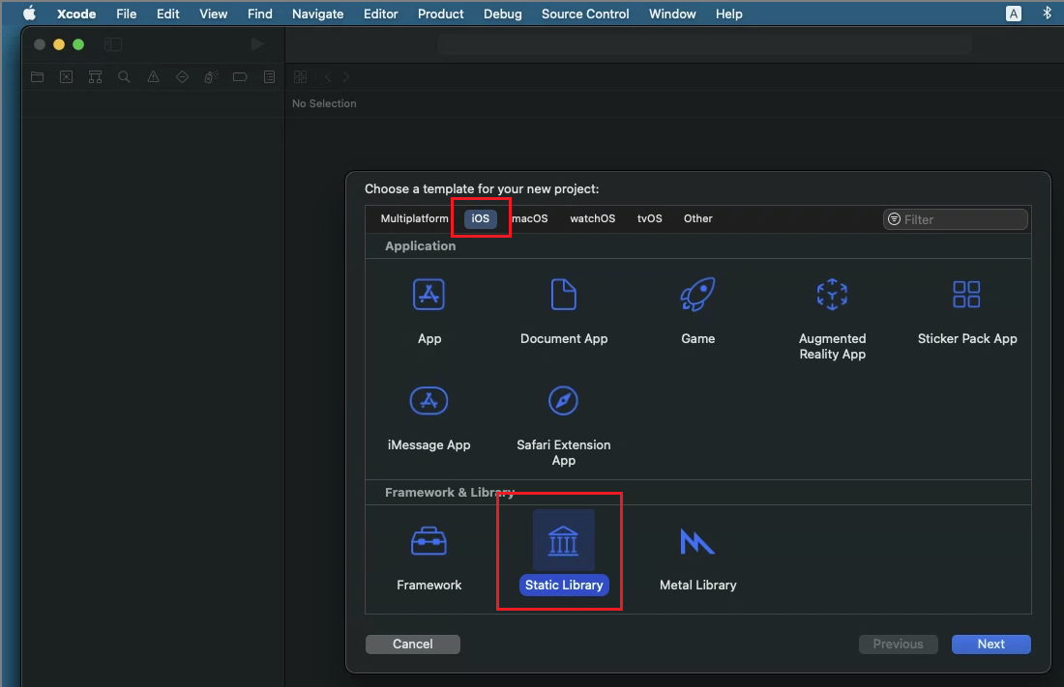Viewport: 1064px width, 687px height.
Task: Switch to the Other platform tab
Action: tap(697, 218)
